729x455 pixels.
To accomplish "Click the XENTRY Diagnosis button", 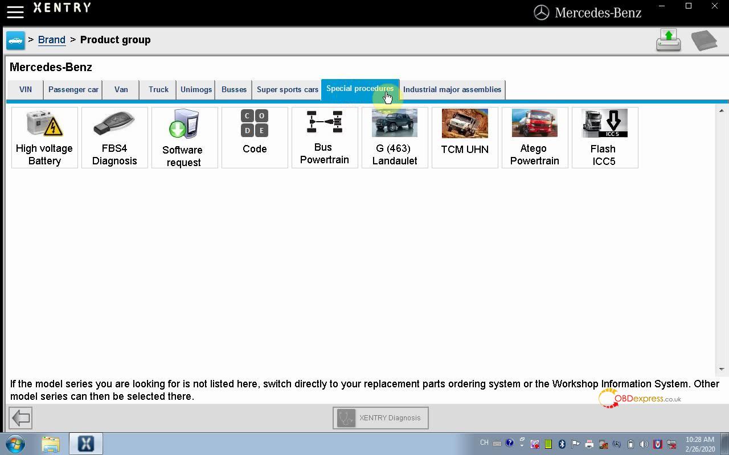I will coord(380,418).
